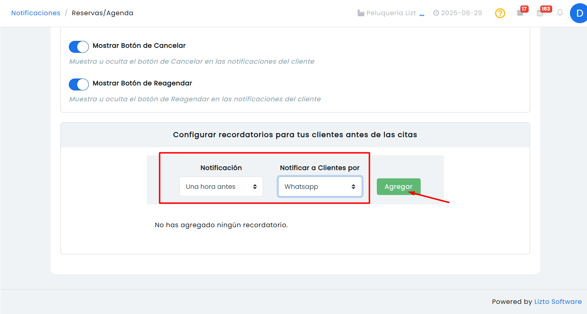
Task: Click the factory icon beside Peluqueria Lizt
Action: [361, 13]
